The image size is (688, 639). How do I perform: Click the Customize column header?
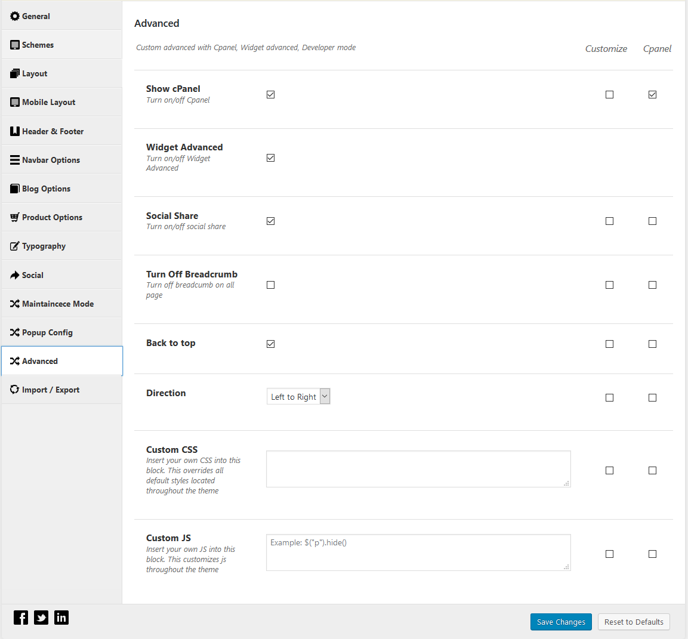coord(606,49)
